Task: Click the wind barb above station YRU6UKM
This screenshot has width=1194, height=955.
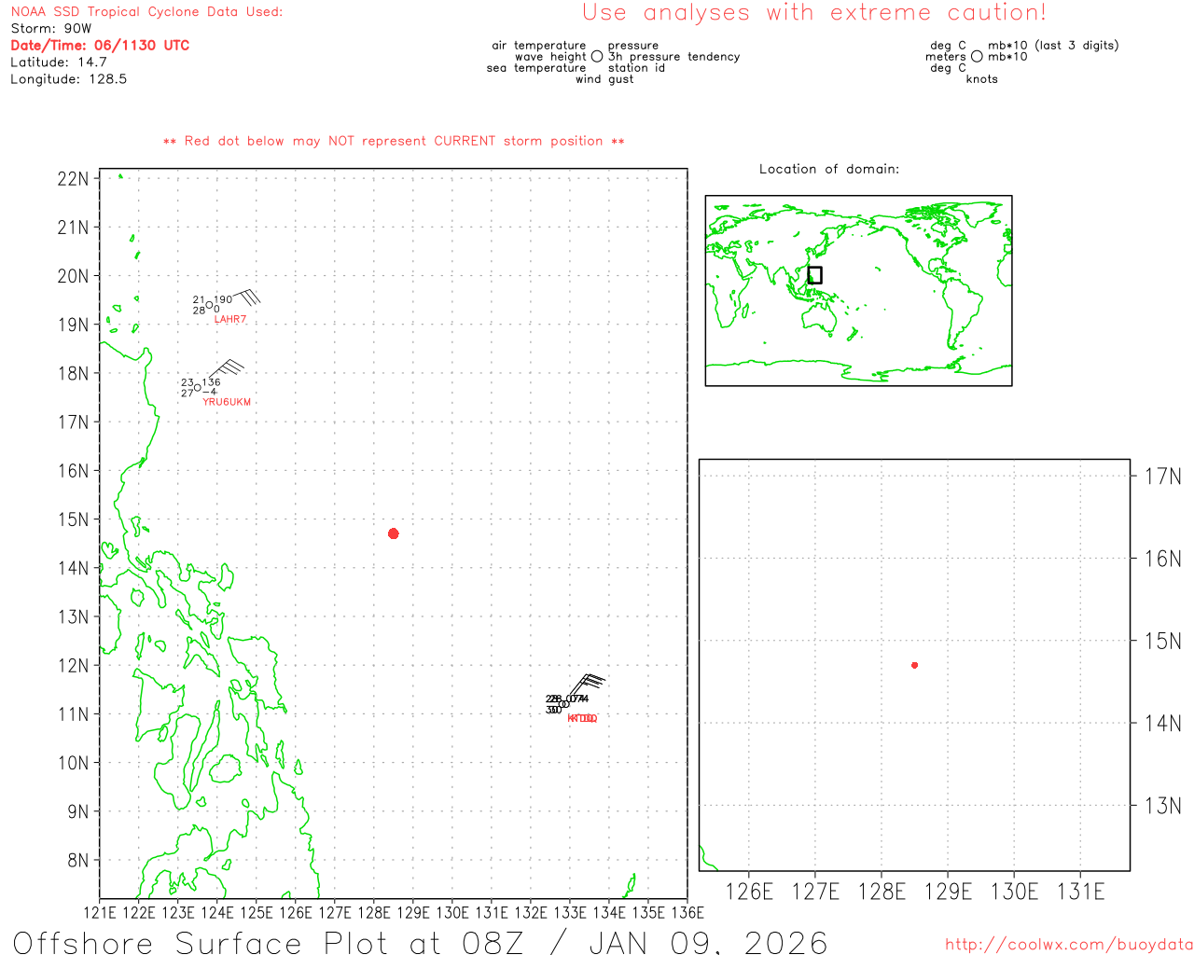Action: pos(227,369)
